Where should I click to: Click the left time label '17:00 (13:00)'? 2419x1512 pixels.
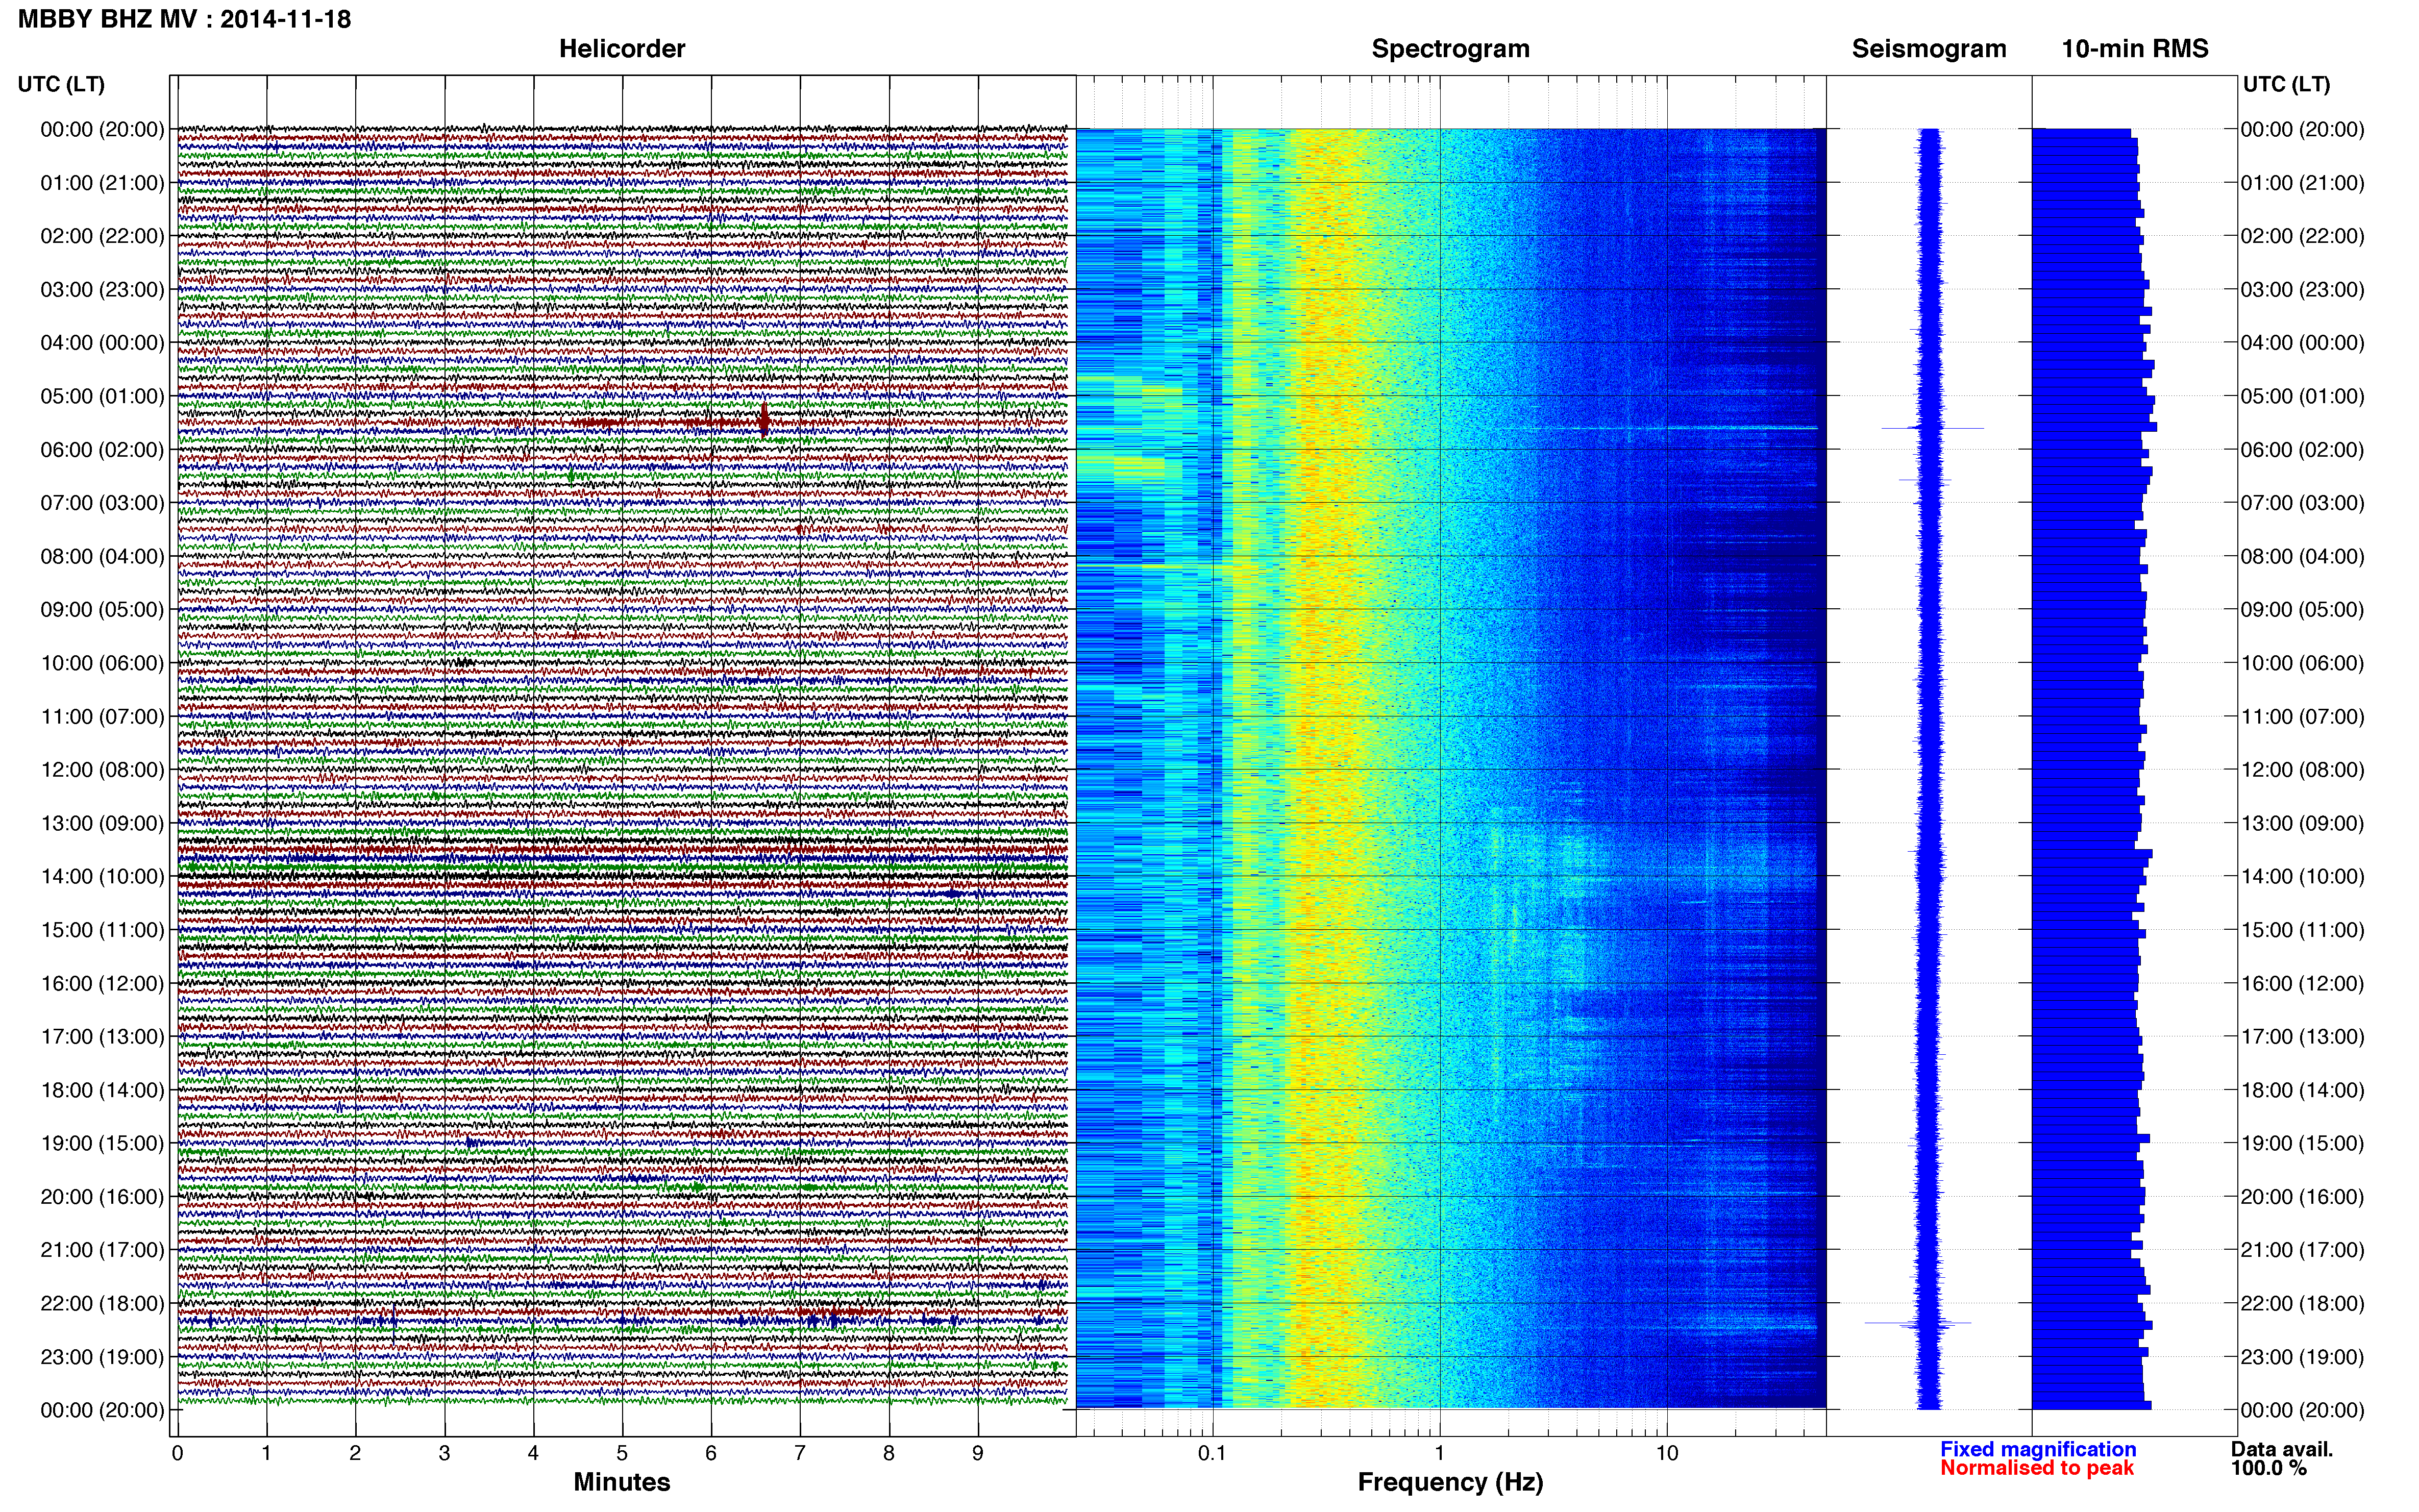point(102,1036)
